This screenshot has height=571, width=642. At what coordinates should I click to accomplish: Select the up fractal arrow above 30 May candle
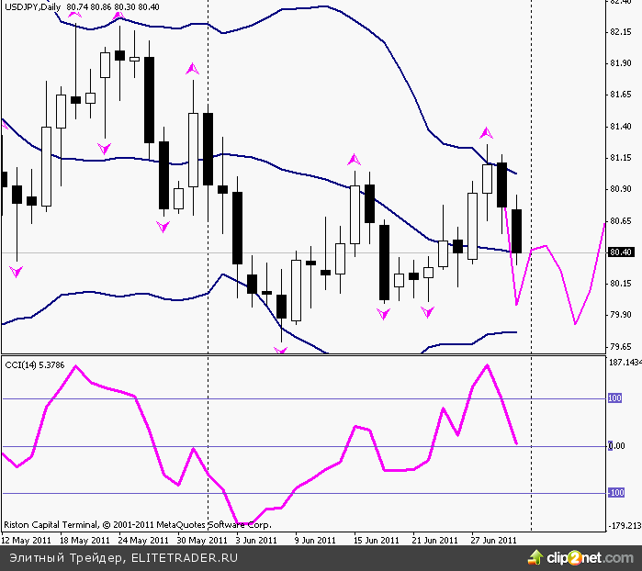(192, 68)
